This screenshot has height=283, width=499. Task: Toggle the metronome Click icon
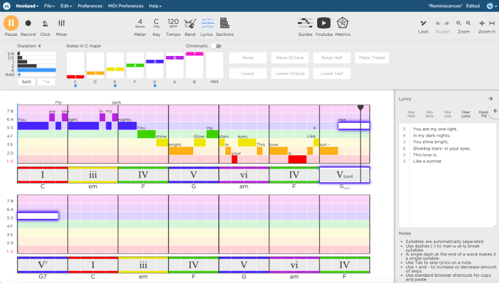pos(45,23)
